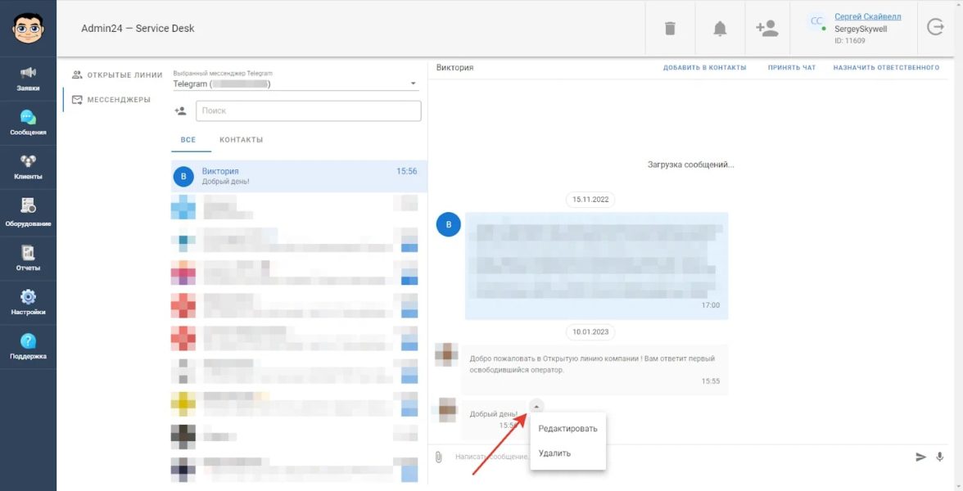Viewport: 963px width, 491px height.
Task: Click the trash bin icon in header
Action: (670, 29)
